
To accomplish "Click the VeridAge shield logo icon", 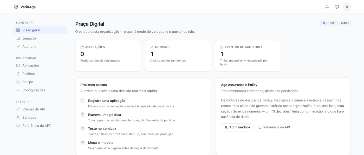I will pos(16,7).
